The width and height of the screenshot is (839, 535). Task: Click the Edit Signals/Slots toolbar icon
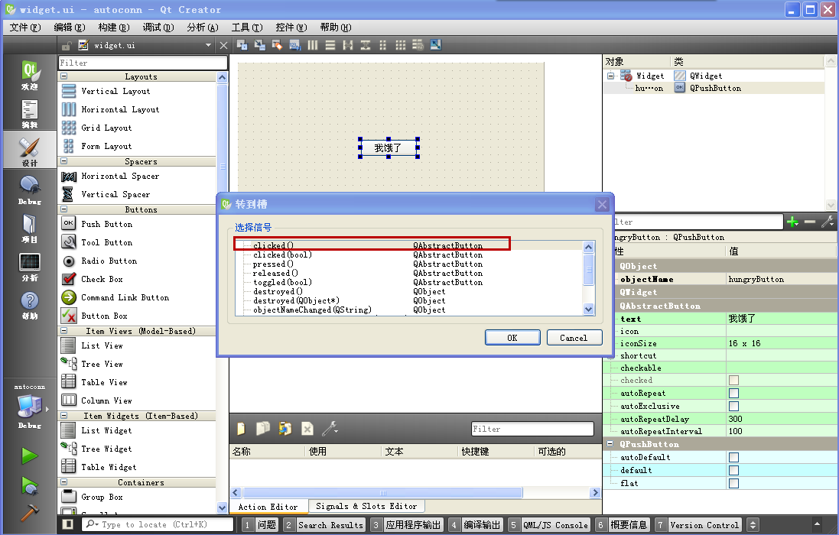(x=259, y=45)
